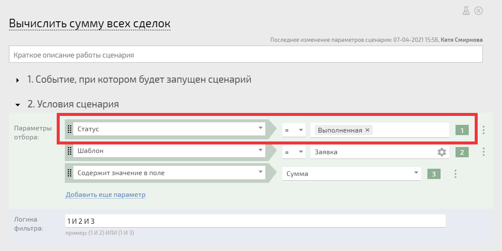Click the Логика фильтра input field
The height and width of the screenshot is (251, 502).
(255, 221)
